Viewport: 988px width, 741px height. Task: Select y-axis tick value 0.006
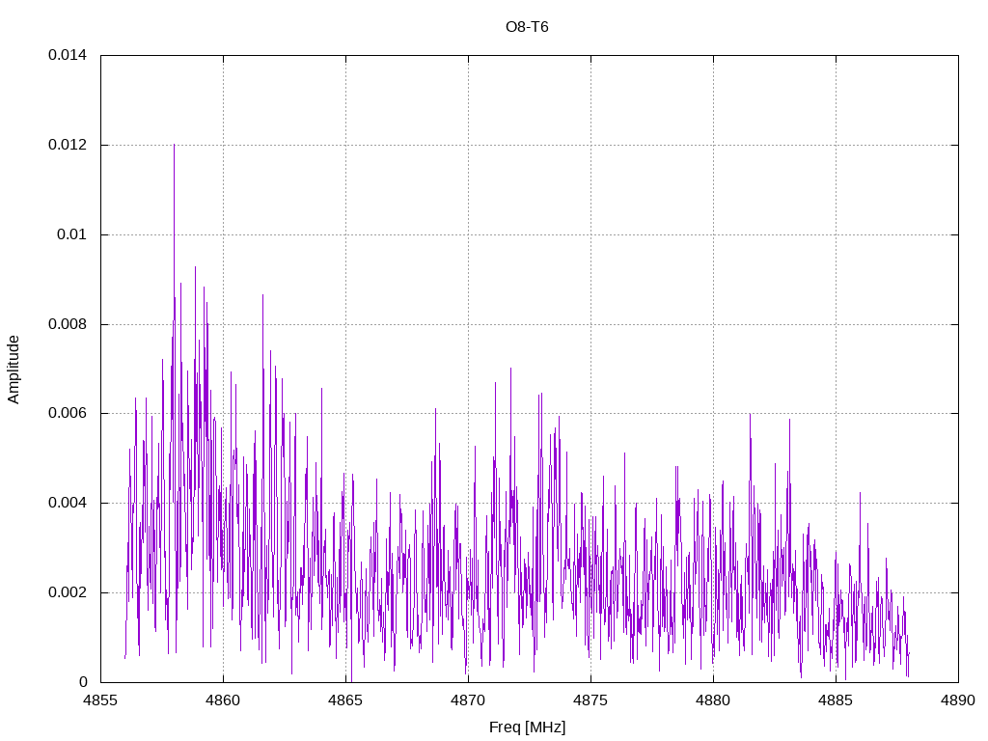[68, 413]
